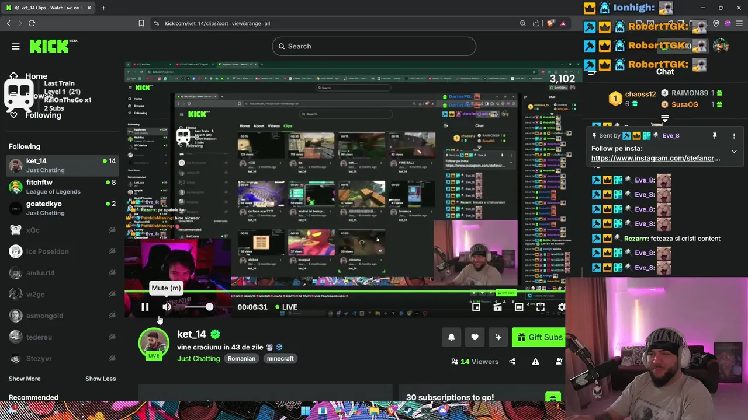This screenshot has height=420, width=748.
Task: Expand gifter leaderboard chevron below
Action: 665,118
